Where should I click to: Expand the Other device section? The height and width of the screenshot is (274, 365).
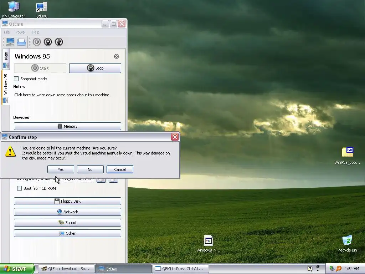coord(67,233)
